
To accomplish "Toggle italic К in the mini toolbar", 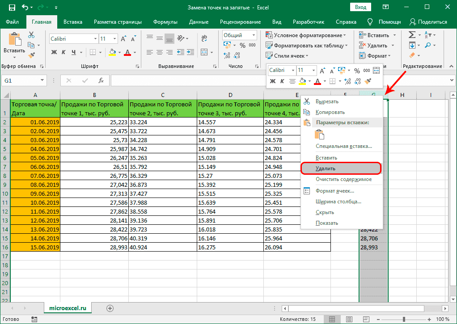I will coord(282,81).
